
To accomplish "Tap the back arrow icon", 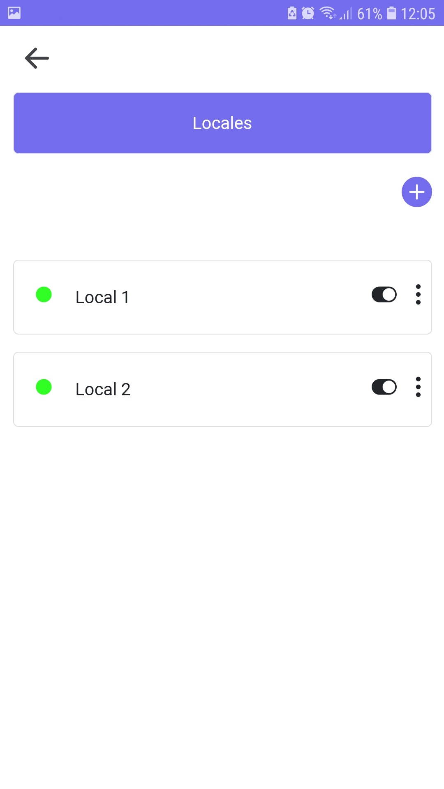I will point(37,58).
